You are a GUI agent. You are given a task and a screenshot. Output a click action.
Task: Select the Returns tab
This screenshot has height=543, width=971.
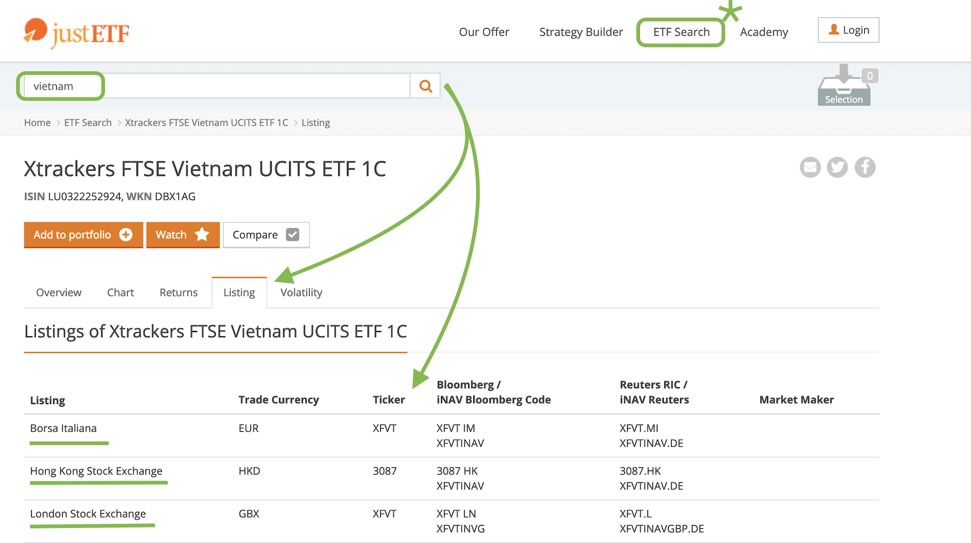[178, 293]
